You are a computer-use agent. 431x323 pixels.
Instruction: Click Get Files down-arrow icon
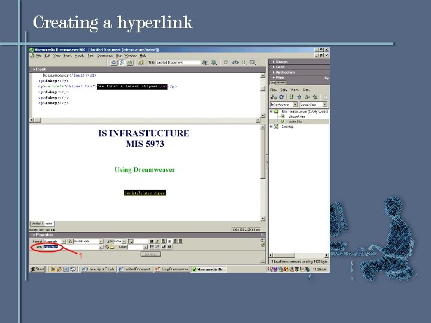(292, 97)
